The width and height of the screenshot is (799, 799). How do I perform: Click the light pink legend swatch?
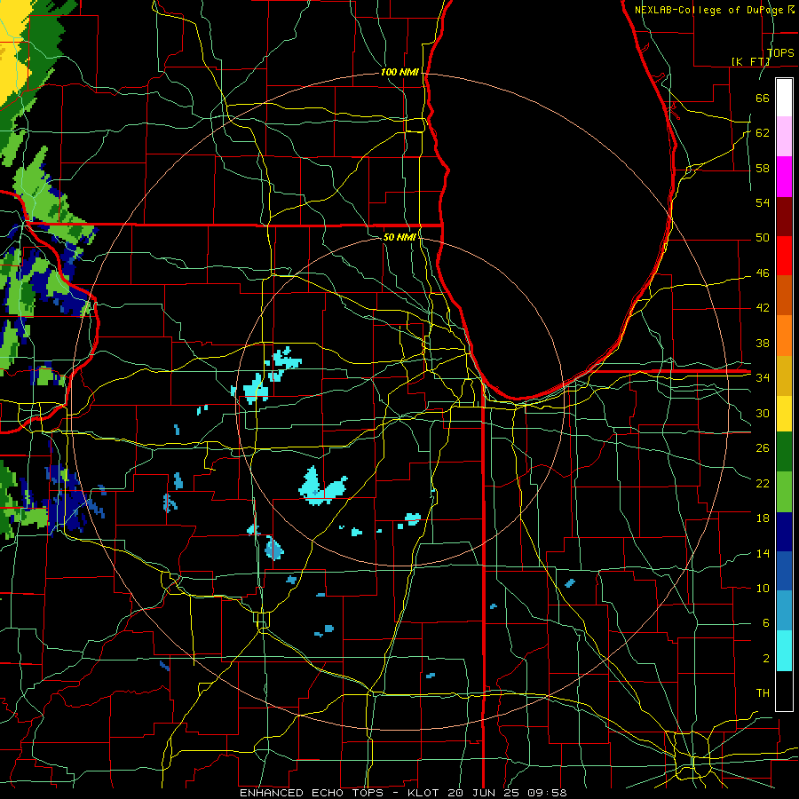(x=784, y=137)
